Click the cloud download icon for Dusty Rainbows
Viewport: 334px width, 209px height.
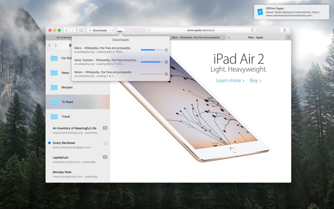[x=105, y=143]
